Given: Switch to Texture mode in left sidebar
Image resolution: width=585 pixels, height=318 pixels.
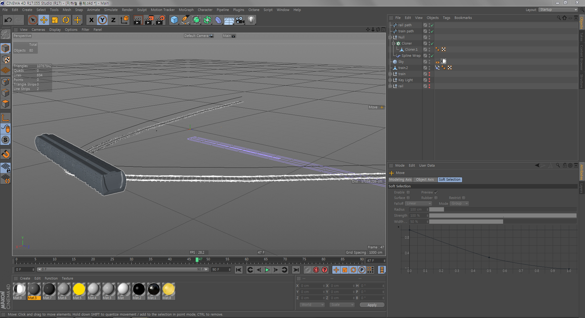Looking at the screenshot, I should tap(5, 59).
